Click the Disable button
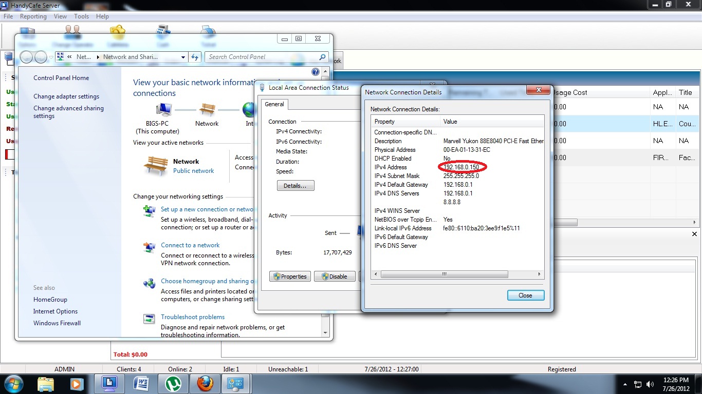Image resolution: width=702 pixels, height=394 pixels. coord(334,277)
